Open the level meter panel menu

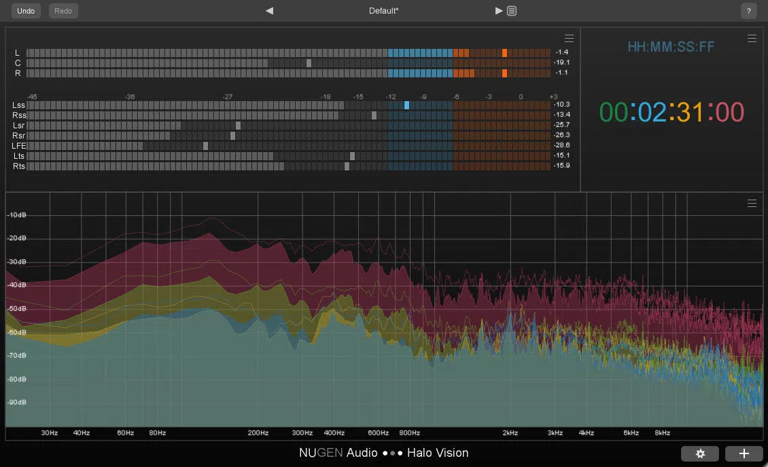(x=569, y=38)
